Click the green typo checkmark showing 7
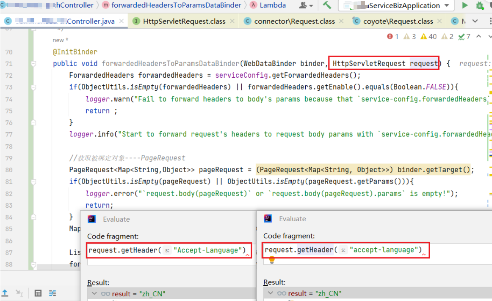This screenshot has width=492, height=301. tap(464, 37)
